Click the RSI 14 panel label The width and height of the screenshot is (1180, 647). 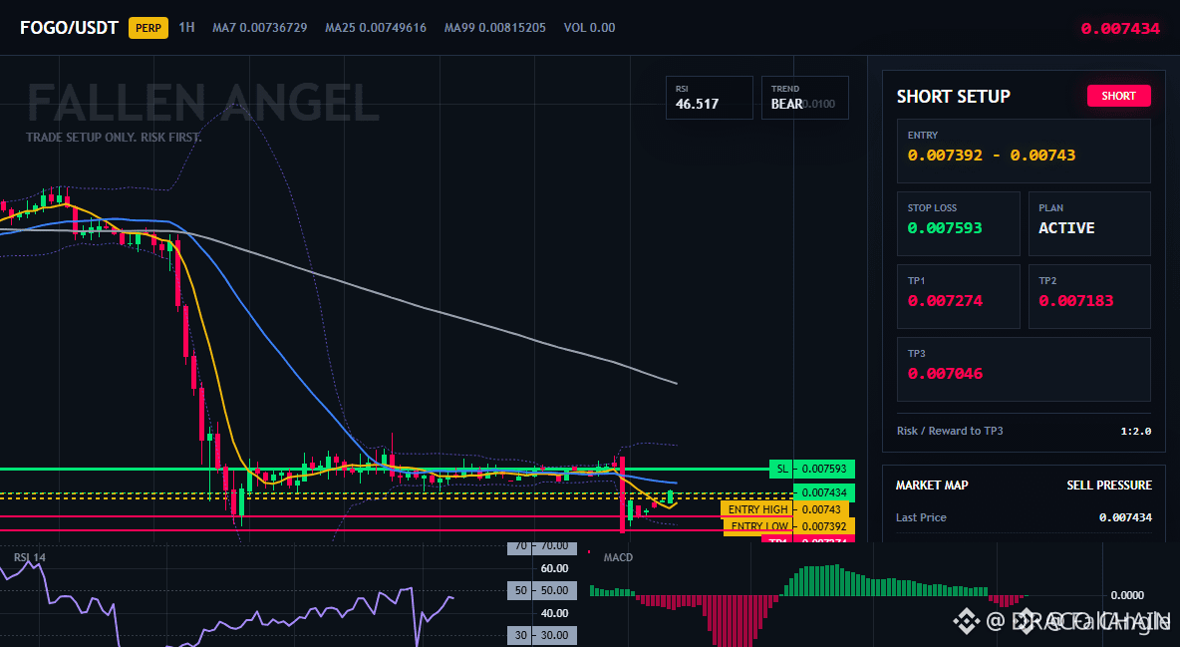pos(29,557)
